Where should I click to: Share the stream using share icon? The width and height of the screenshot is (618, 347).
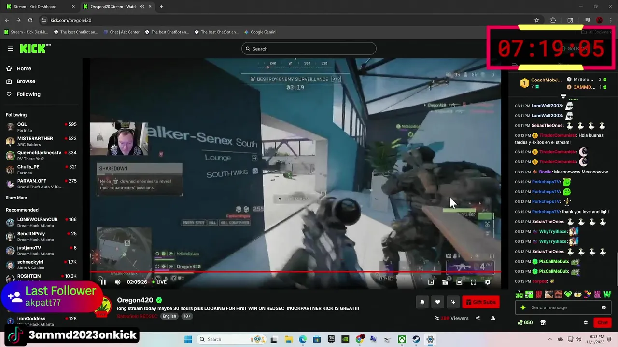tap(478, 318)
